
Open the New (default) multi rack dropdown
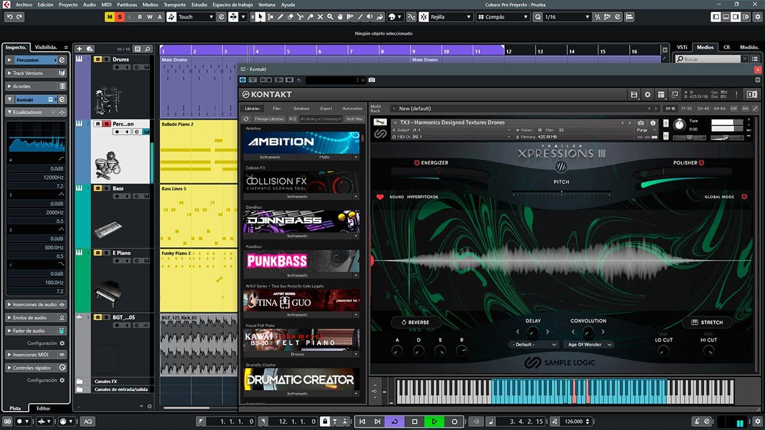pos(524,108)
